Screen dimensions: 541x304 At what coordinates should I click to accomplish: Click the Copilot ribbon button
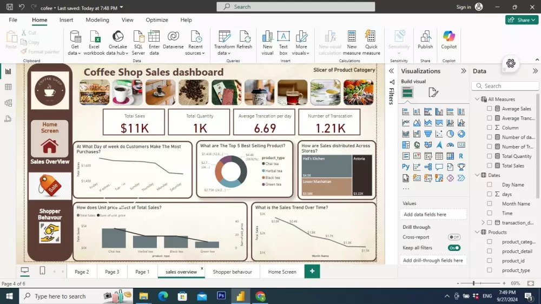pyautogui.click(x=449, y=41)
